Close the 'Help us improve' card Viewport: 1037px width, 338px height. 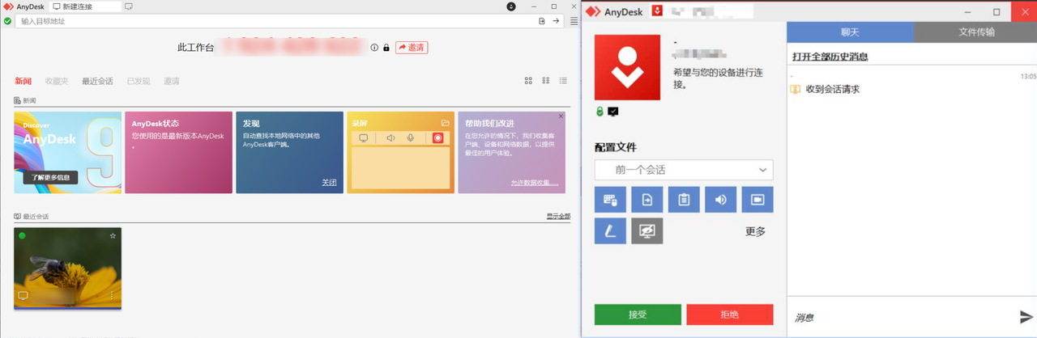pyautogui.click(x=561, y=116)
